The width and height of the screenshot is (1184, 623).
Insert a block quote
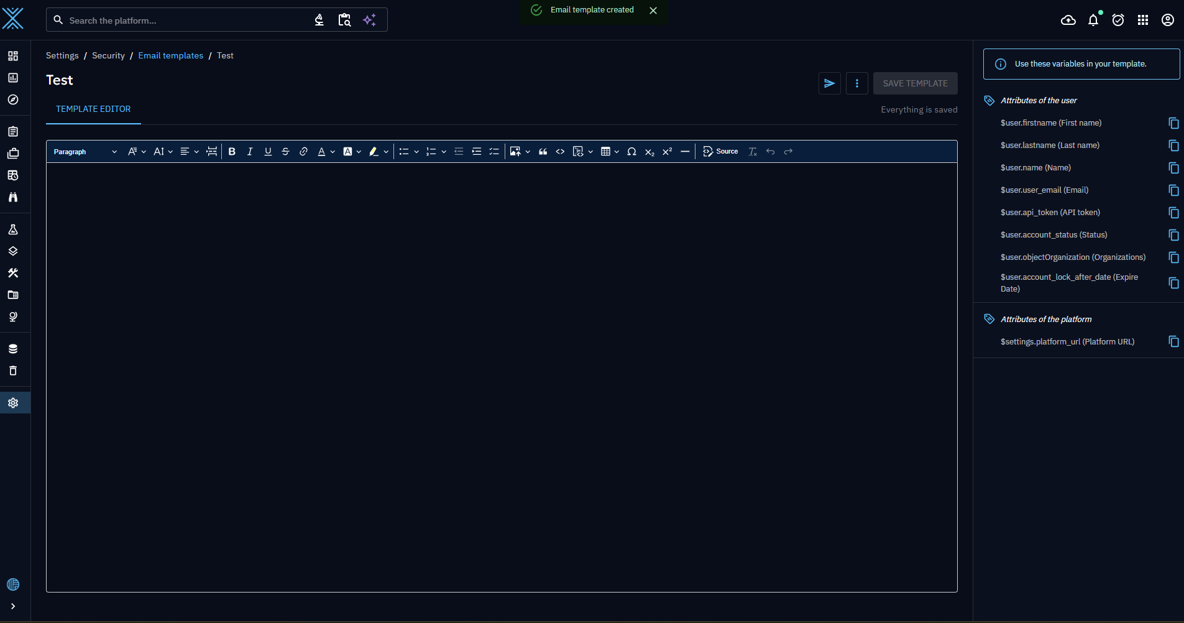tap(543, 152)
